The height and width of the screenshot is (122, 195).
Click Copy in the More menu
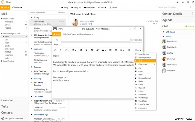click(x=145, y=71)
